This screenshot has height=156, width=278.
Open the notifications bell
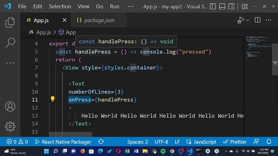pyautogui.click(x=269, y=142)
